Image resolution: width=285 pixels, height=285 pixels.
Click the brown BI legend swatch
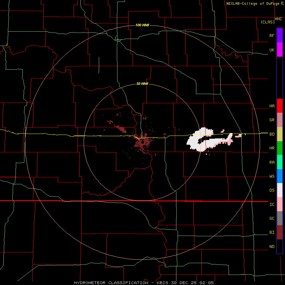pos(280,232)
